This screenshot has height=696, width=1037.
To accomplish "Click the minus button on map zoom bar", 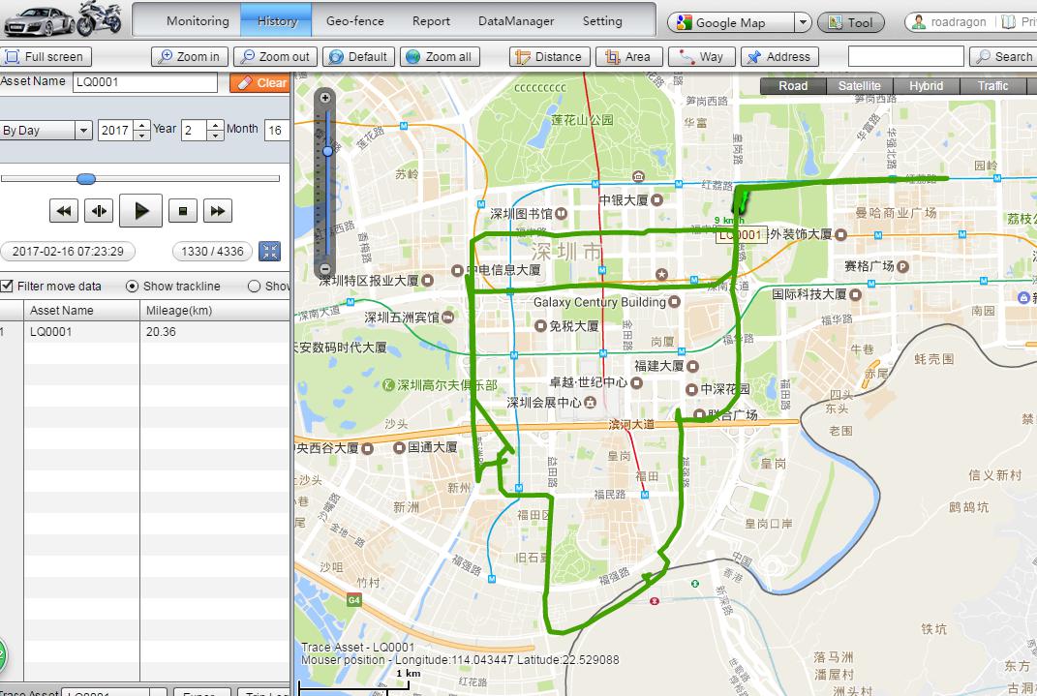I will point(324,269).
